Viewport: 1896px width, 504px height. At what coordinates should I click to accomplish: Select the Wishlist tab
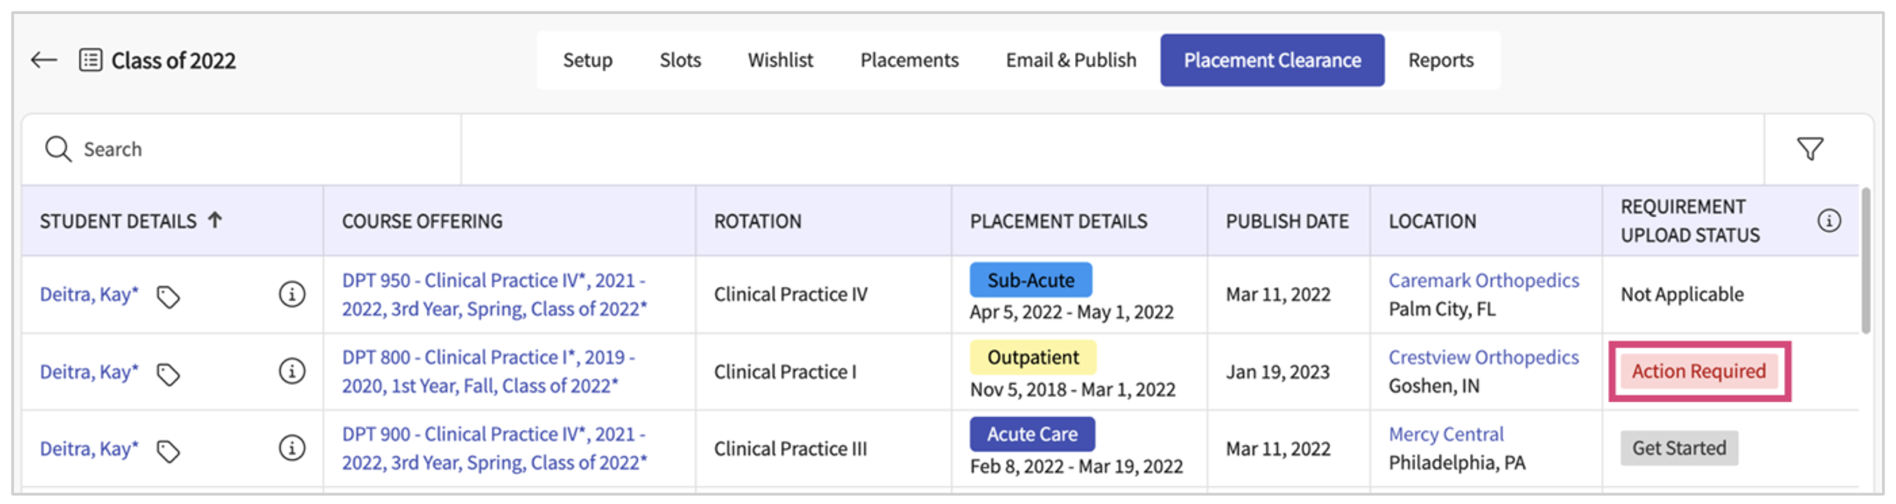point(780,61)
